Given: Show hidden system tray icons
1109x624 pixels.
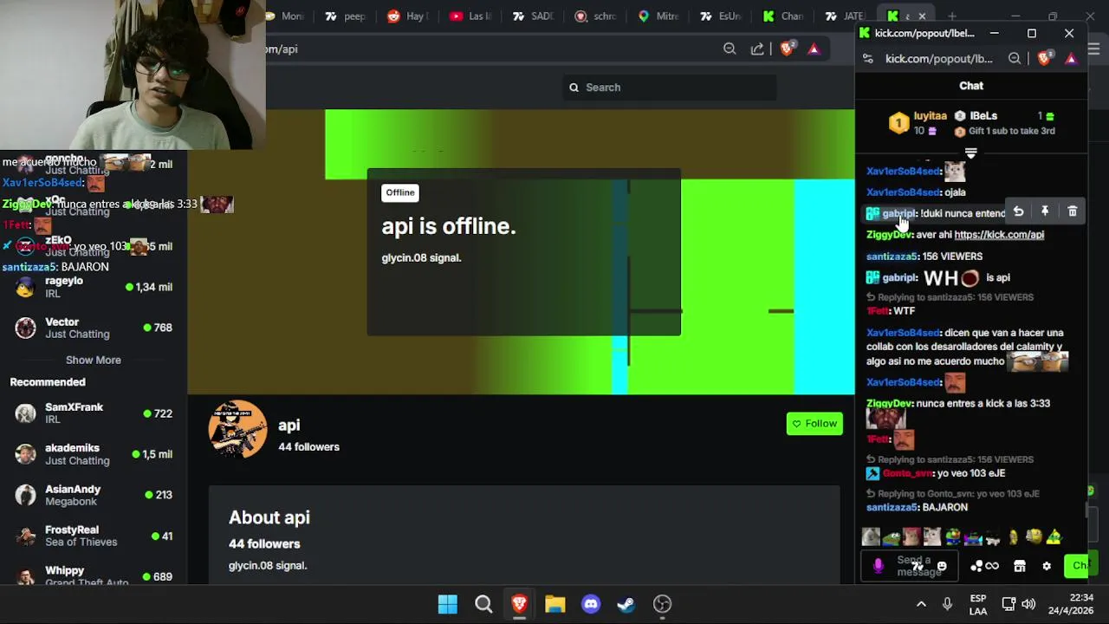Looking at the screenshot, I should click(x=921, y=604).
